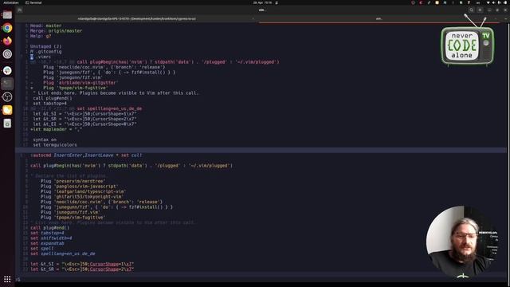Click the 'pangloss/vim-javascript' Plug line

click(80, 187)
